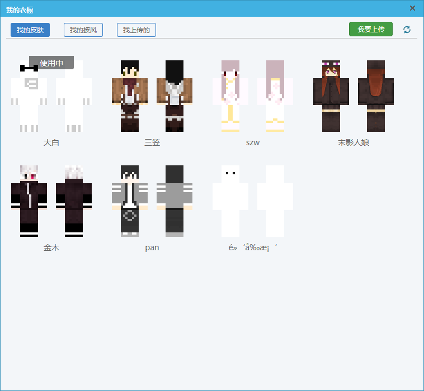
Task: Click the szw skin name label
Action: point(253,142)
